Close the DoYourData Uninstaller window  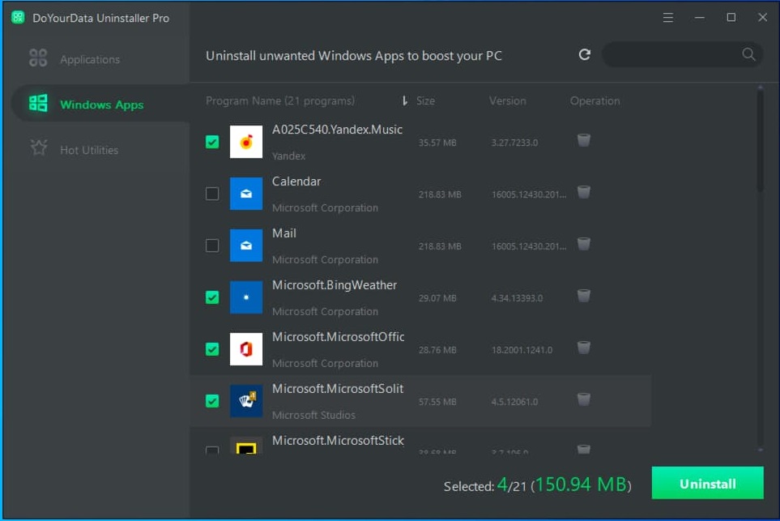click(x=762, y=18)
